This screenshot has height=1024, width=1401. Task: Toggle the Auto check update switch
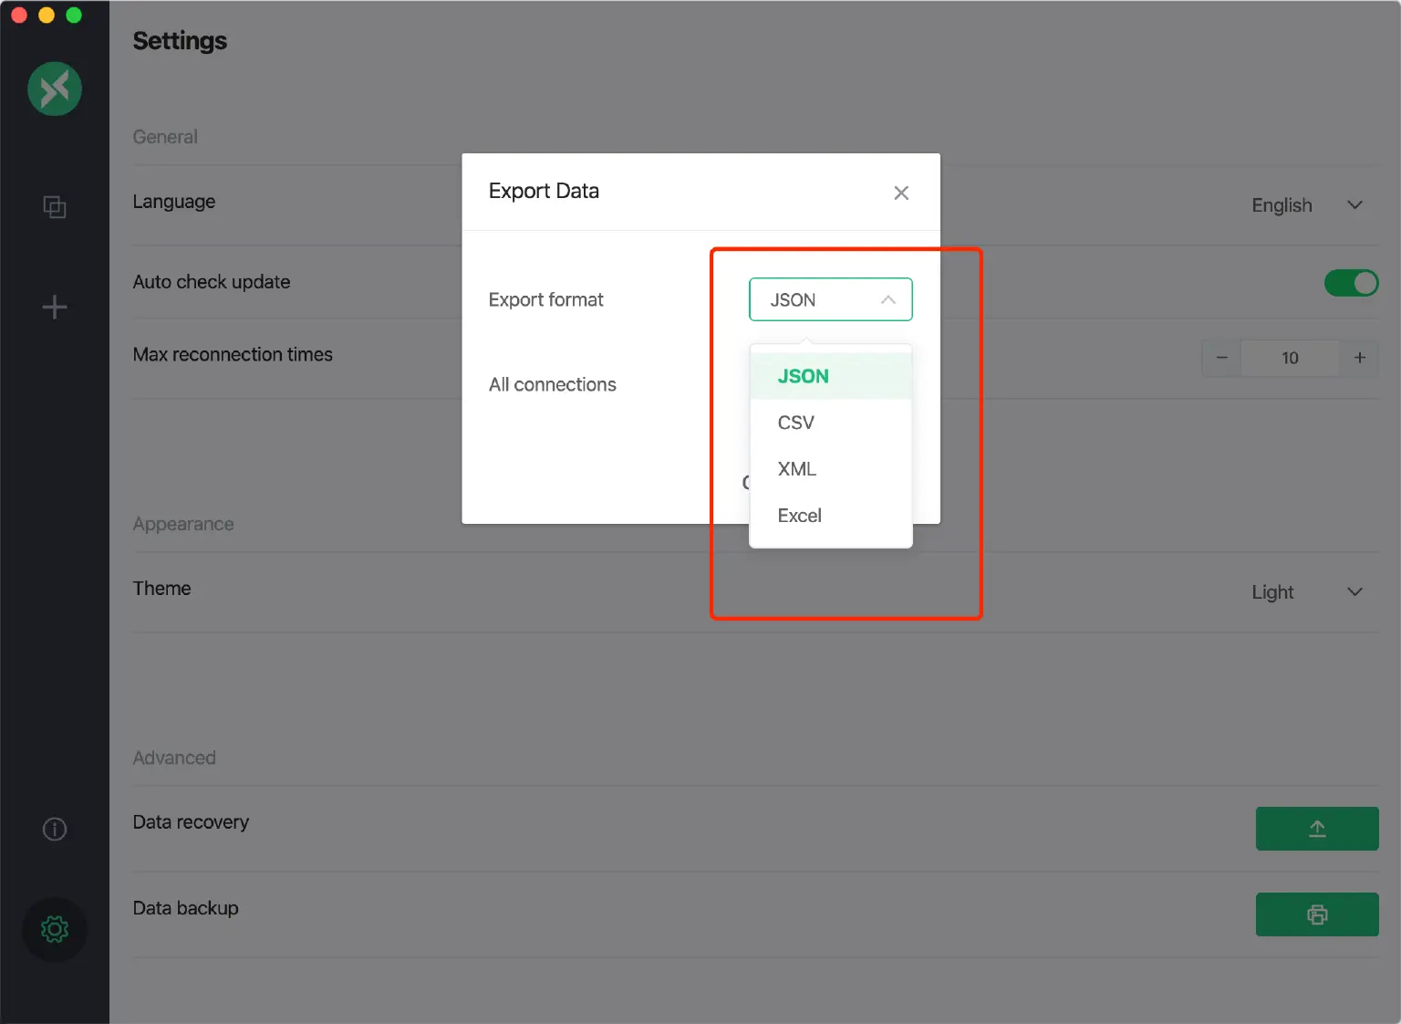(1351, 283)
